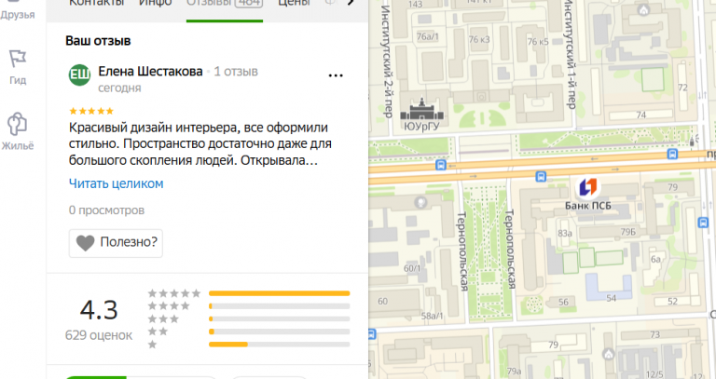Click Тернопольская label beside building 60/1
Viewport: 716px width, 379px height.
[462, 251]
